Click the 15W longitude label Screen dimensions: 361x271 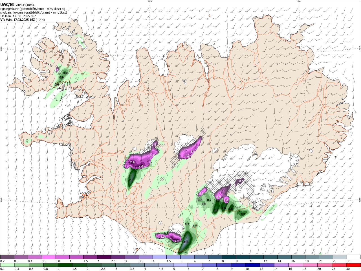pyautogui.click(x=299, y=1)
